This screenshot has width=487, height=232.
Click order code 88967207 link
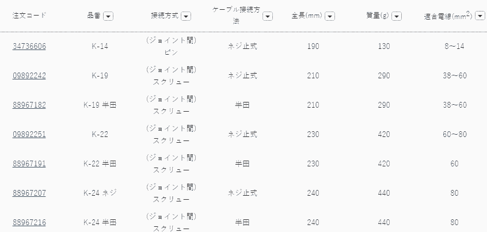pos(29,193)
